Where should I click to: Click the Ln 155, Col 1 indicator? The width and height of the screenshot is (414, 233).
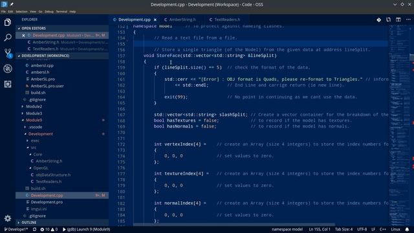pyautogui.click(x=320, y=229)
